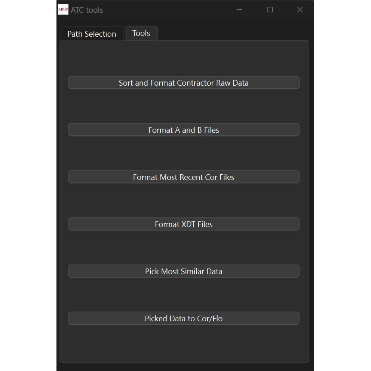This screenshot has width=371, height=371.
Task: Switch to the Path Selection tab
Action: click(x=92, y=34)
